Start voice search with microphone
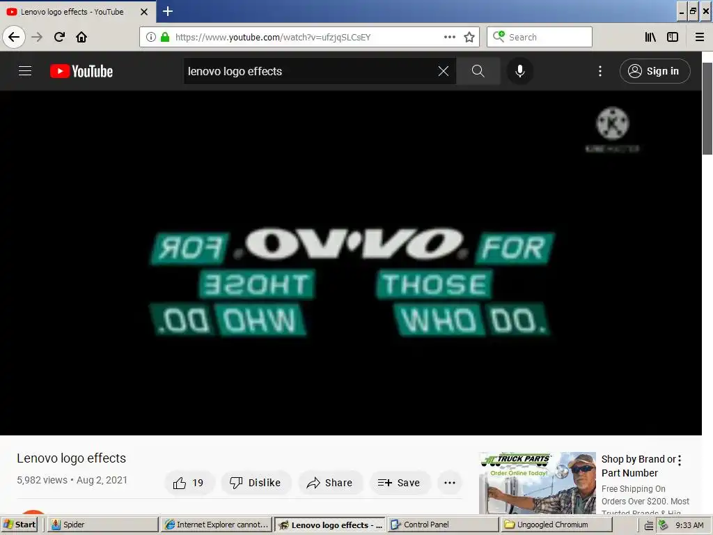The height and width of the screenshot is (535, 713). point(520,71)
